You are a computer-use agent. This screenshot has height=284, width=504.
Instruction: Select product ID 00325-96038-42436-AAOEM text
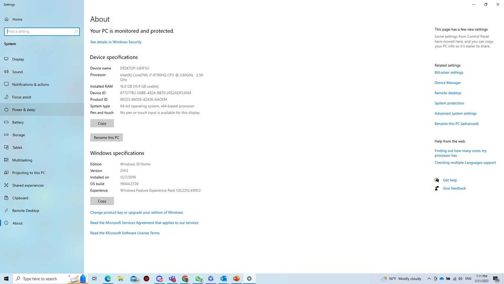tap(143, 100)
